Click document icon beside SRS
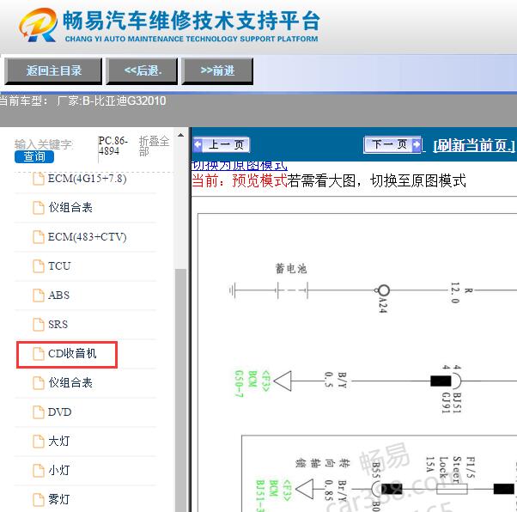The width and height of the screenshot is (517, 512). (x=39, y=325)
